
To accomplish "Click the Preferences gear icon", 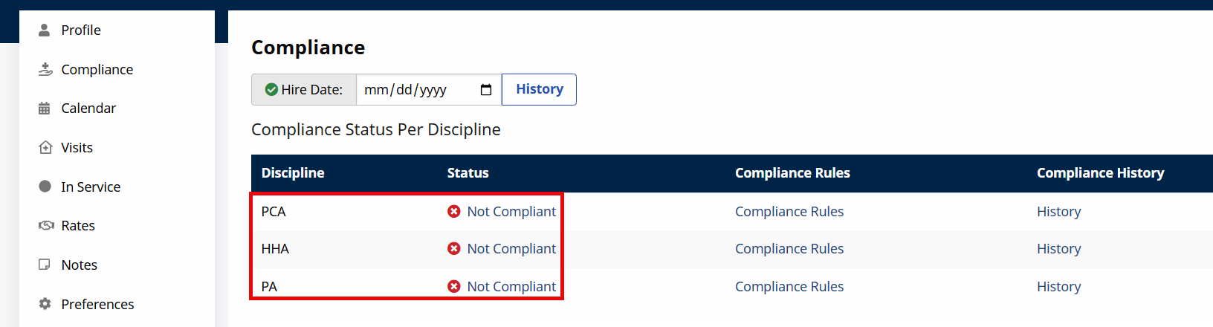I will (45, 304).
